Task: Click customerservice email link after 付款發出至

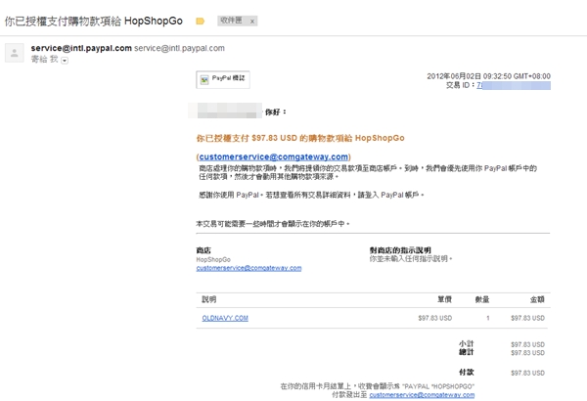Action: [422, 395]
